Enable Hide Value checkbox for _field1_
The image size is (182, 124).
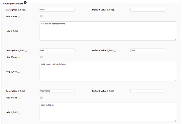(x=41, y=16)
